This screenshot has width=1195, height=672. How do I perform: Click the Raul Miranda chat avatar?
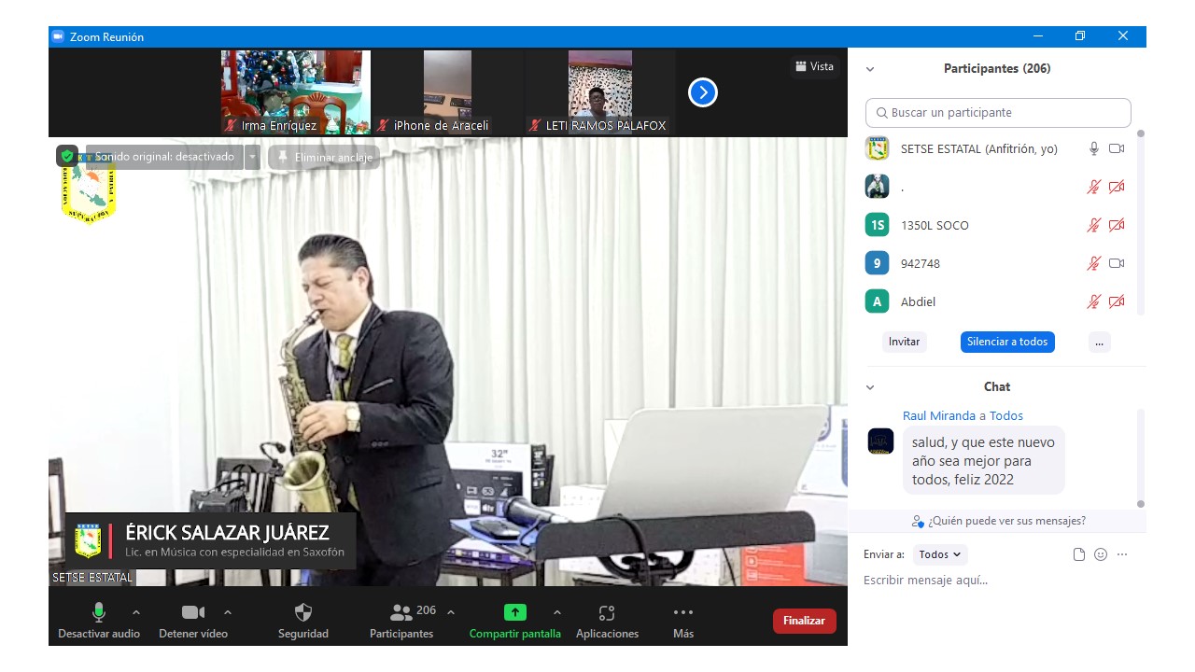click(880, 441)
